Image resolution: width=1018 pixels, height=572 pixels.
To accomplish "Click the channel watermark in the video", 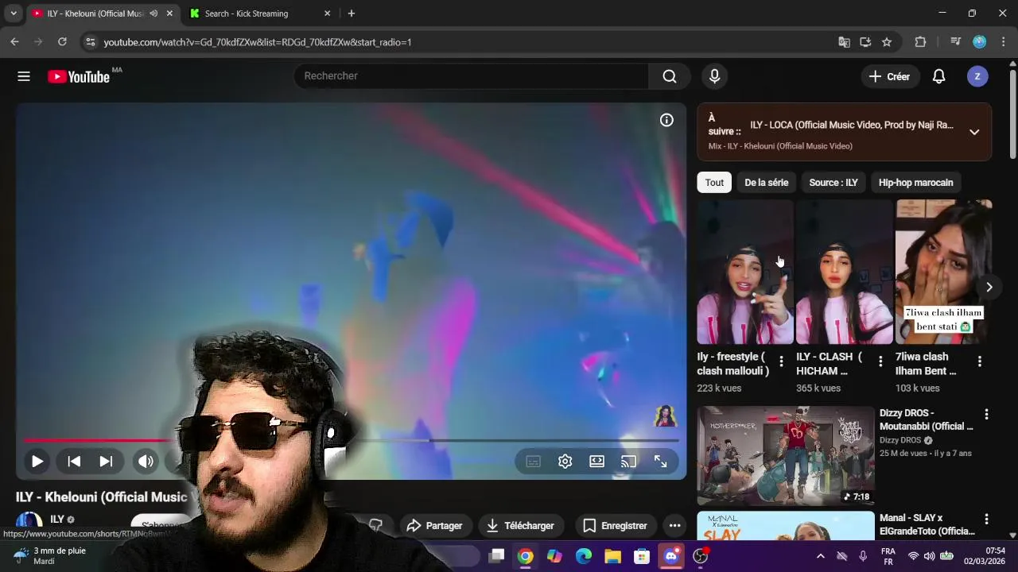I will (x=665, y=415).
